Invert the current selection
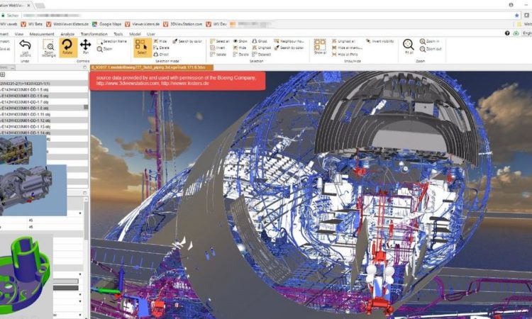This screenshot has height=319, width=532. [x=218, y=47]
